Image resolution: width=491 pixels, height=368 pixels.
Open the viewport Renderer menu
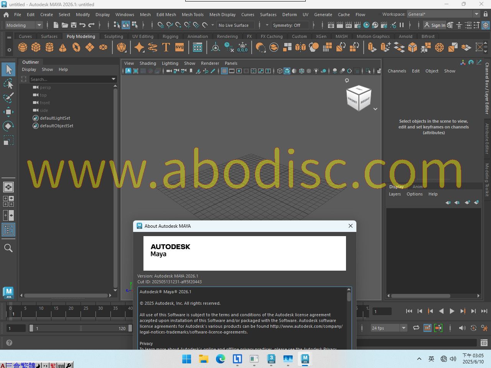click(210, 63)
